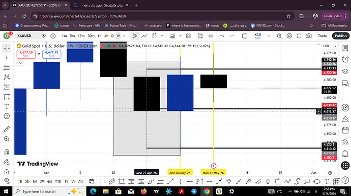Open the object tree layers panel
Image resolution: width=351 pixels, height=196 pixels.
pos(345,71)
